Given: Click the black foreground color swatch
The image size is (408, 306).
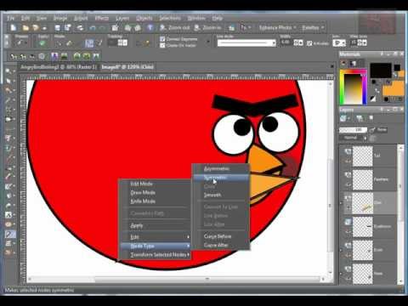Looking at the screenshot, I should (381, 71).
